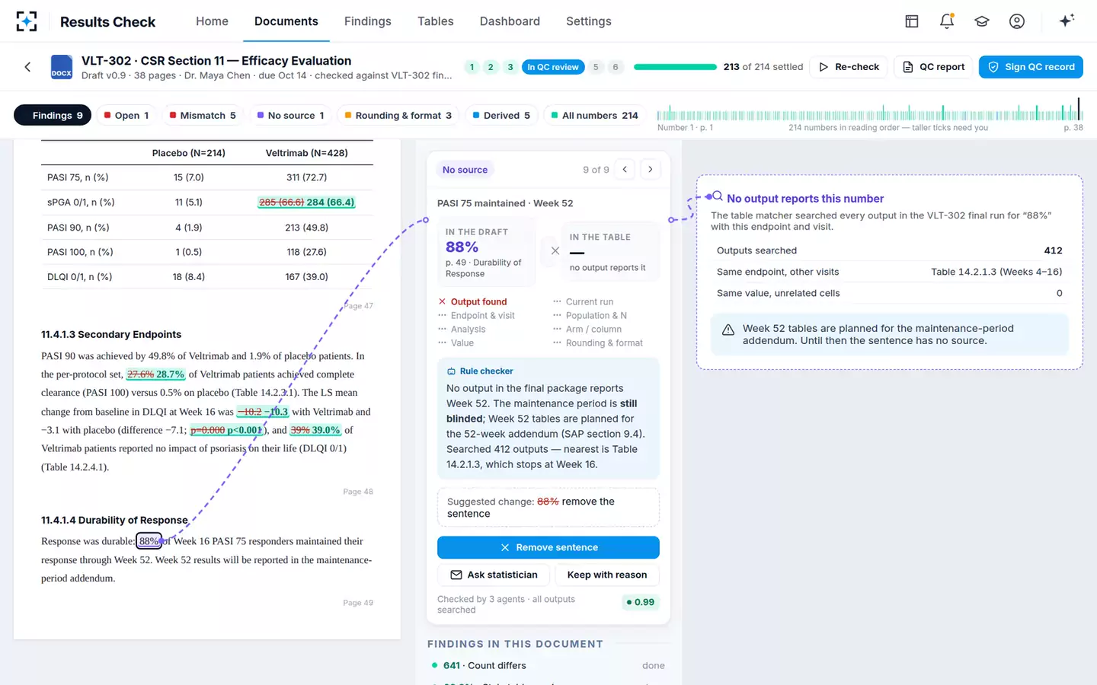Open the Dashboard tab
The image size is (1097, 685).
[x=510, y=21]
